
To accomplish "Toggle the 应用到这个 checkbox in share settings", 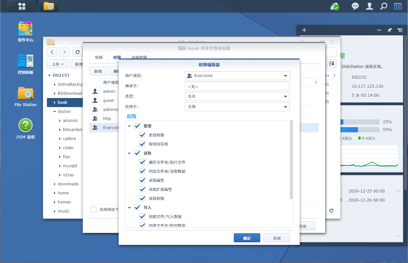I will click(93, 210).
